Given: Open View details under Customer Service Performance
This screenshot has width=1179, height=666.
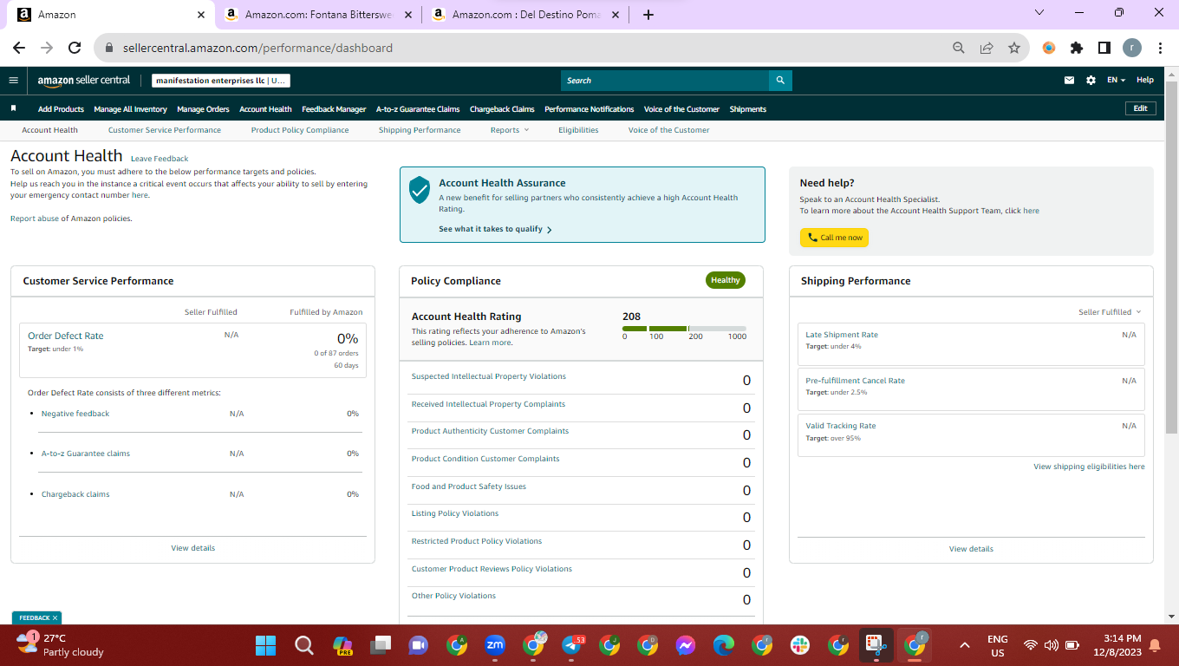Looking at the screenshot, I should pyautogui.click(x=193, y=548).
